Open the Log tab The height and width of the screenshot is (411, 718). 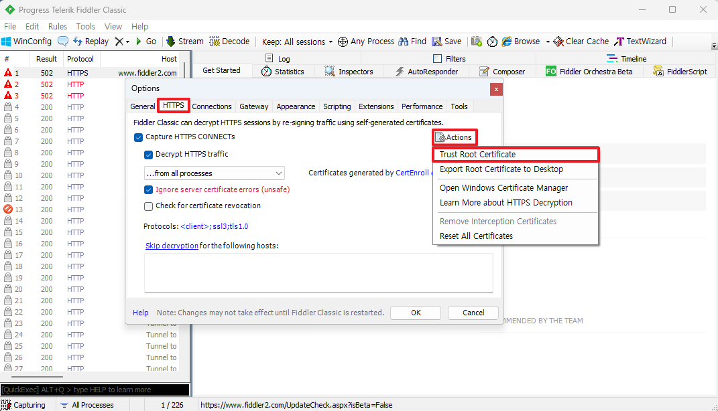coord(278,58)
